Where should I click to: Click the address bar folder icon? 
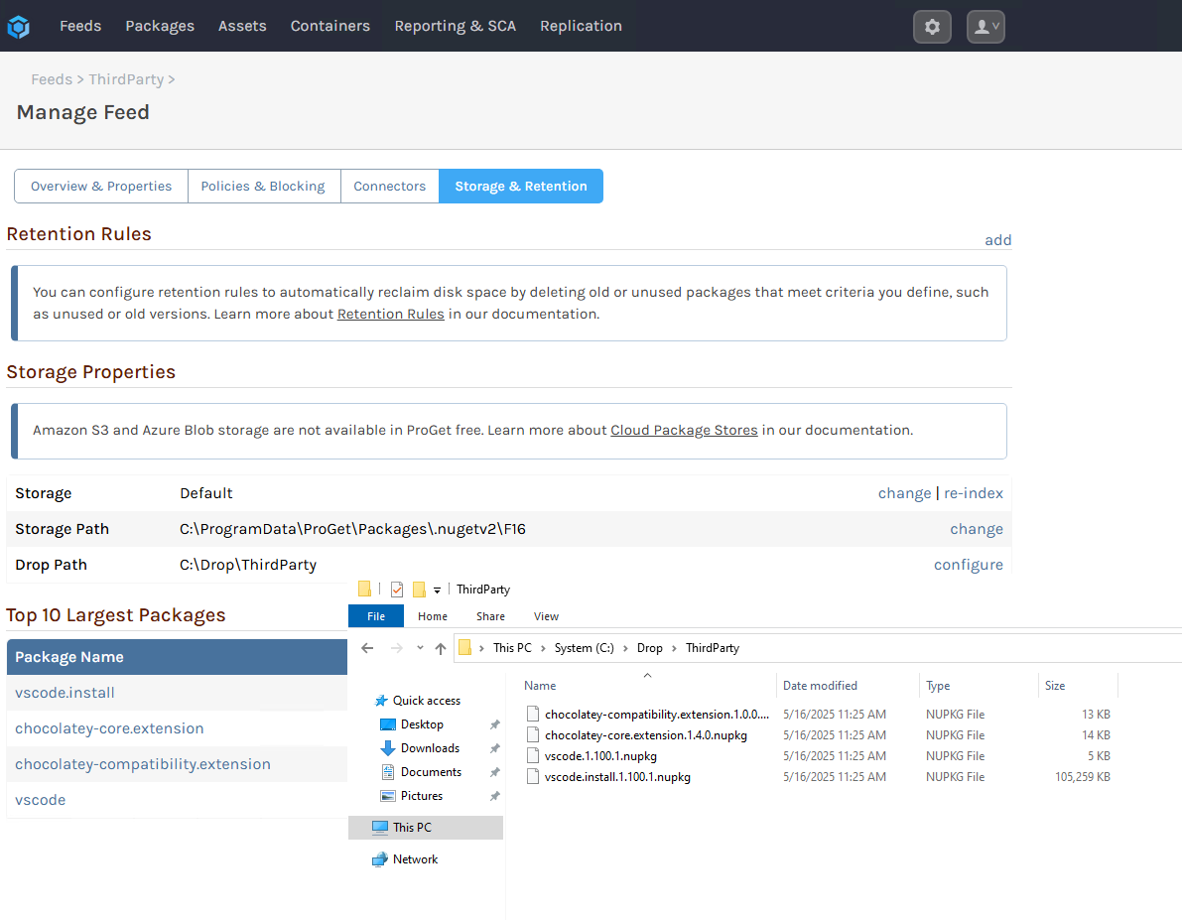[465, 648]
